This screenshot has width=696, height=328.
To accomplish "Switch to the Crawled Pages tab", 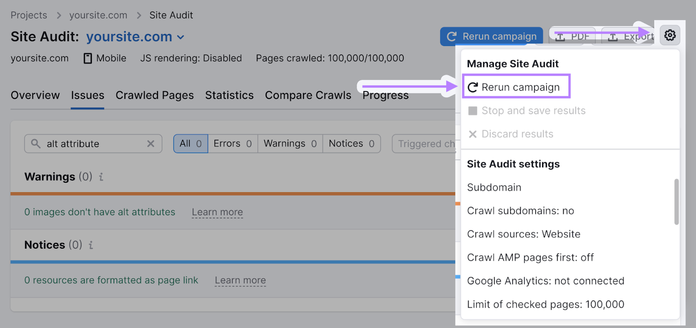I will pyautogui.click(x=154, y=95).
